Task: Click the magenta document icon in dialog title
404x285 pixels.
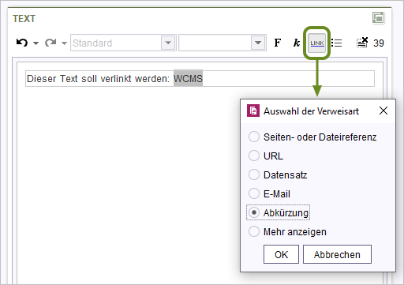Action: (x=253, y=111)
